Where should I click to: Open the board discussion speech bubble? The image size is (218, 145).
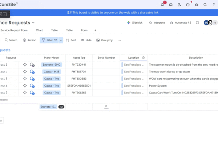[x=197, y=22]
